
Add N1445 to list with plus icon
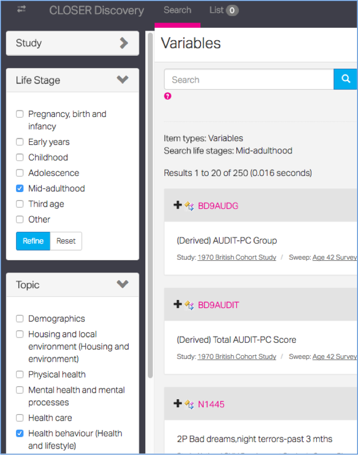(x=178, y=403)
